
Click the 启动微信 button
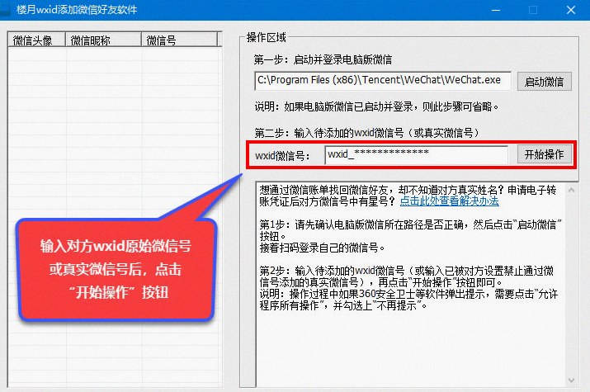point(544,81)
